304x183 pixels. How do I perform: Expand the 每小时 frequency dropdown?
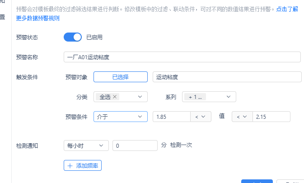point(86,145)
